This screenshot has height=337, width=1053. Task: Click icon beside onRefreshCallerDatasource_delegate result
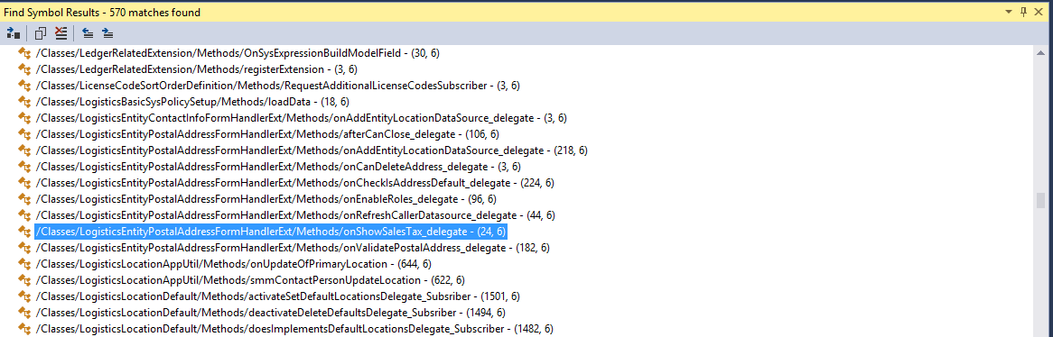pyautogui.click(x=25, y=215)
